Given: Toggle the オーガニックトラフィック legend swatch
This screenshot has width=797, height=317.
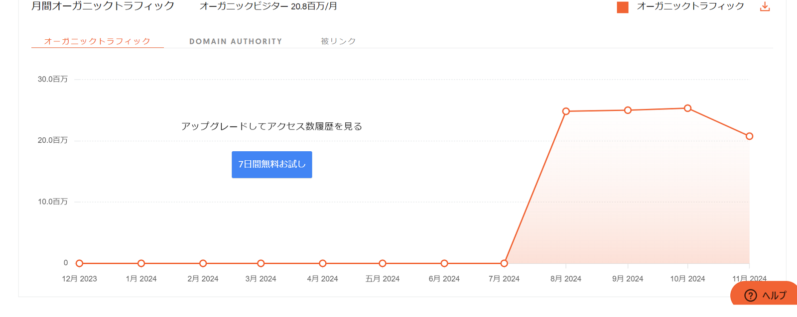Looking at the screenshot, I should tap(622, 7).
